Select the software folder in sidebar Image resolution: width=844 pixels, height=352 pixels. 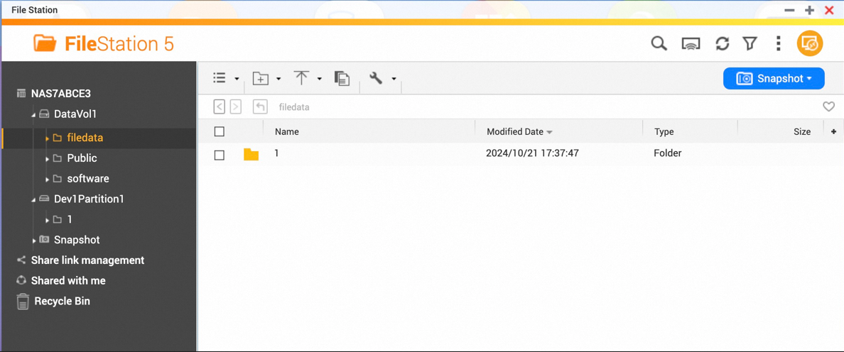click(x=87, y=179)
